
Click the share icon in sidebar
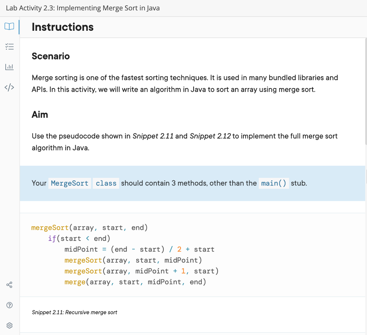pos(9,285)
